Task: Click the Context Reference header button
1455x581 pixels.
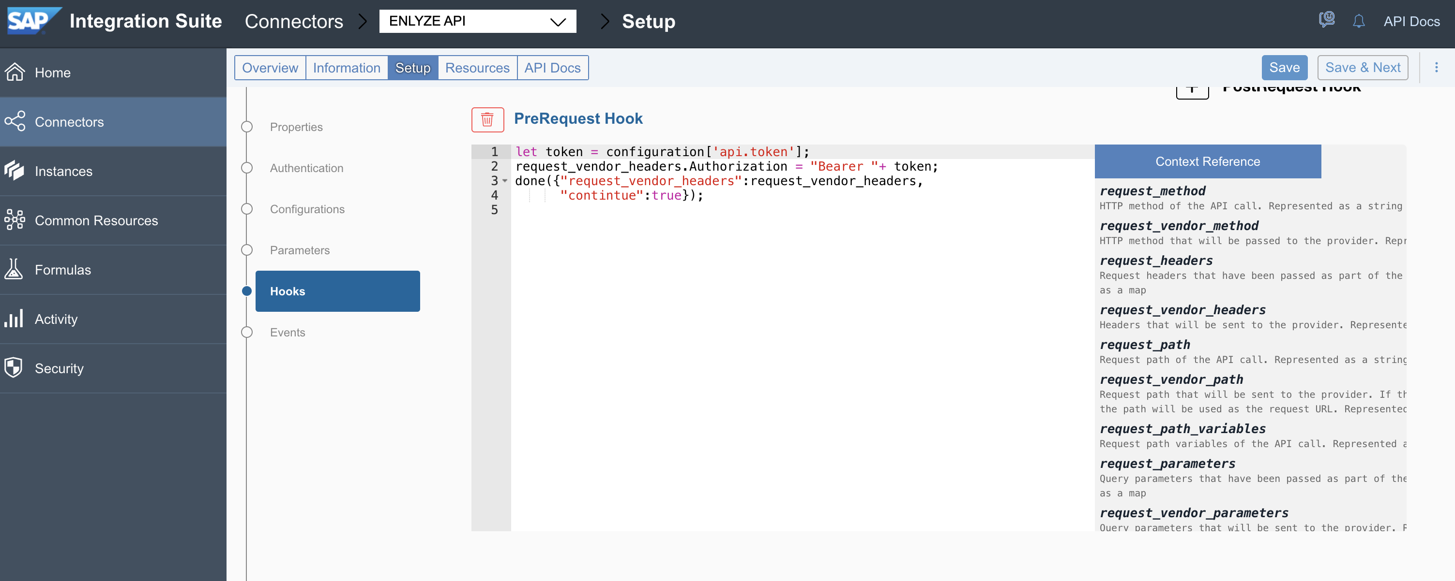Action: (x=1208, y=161)
